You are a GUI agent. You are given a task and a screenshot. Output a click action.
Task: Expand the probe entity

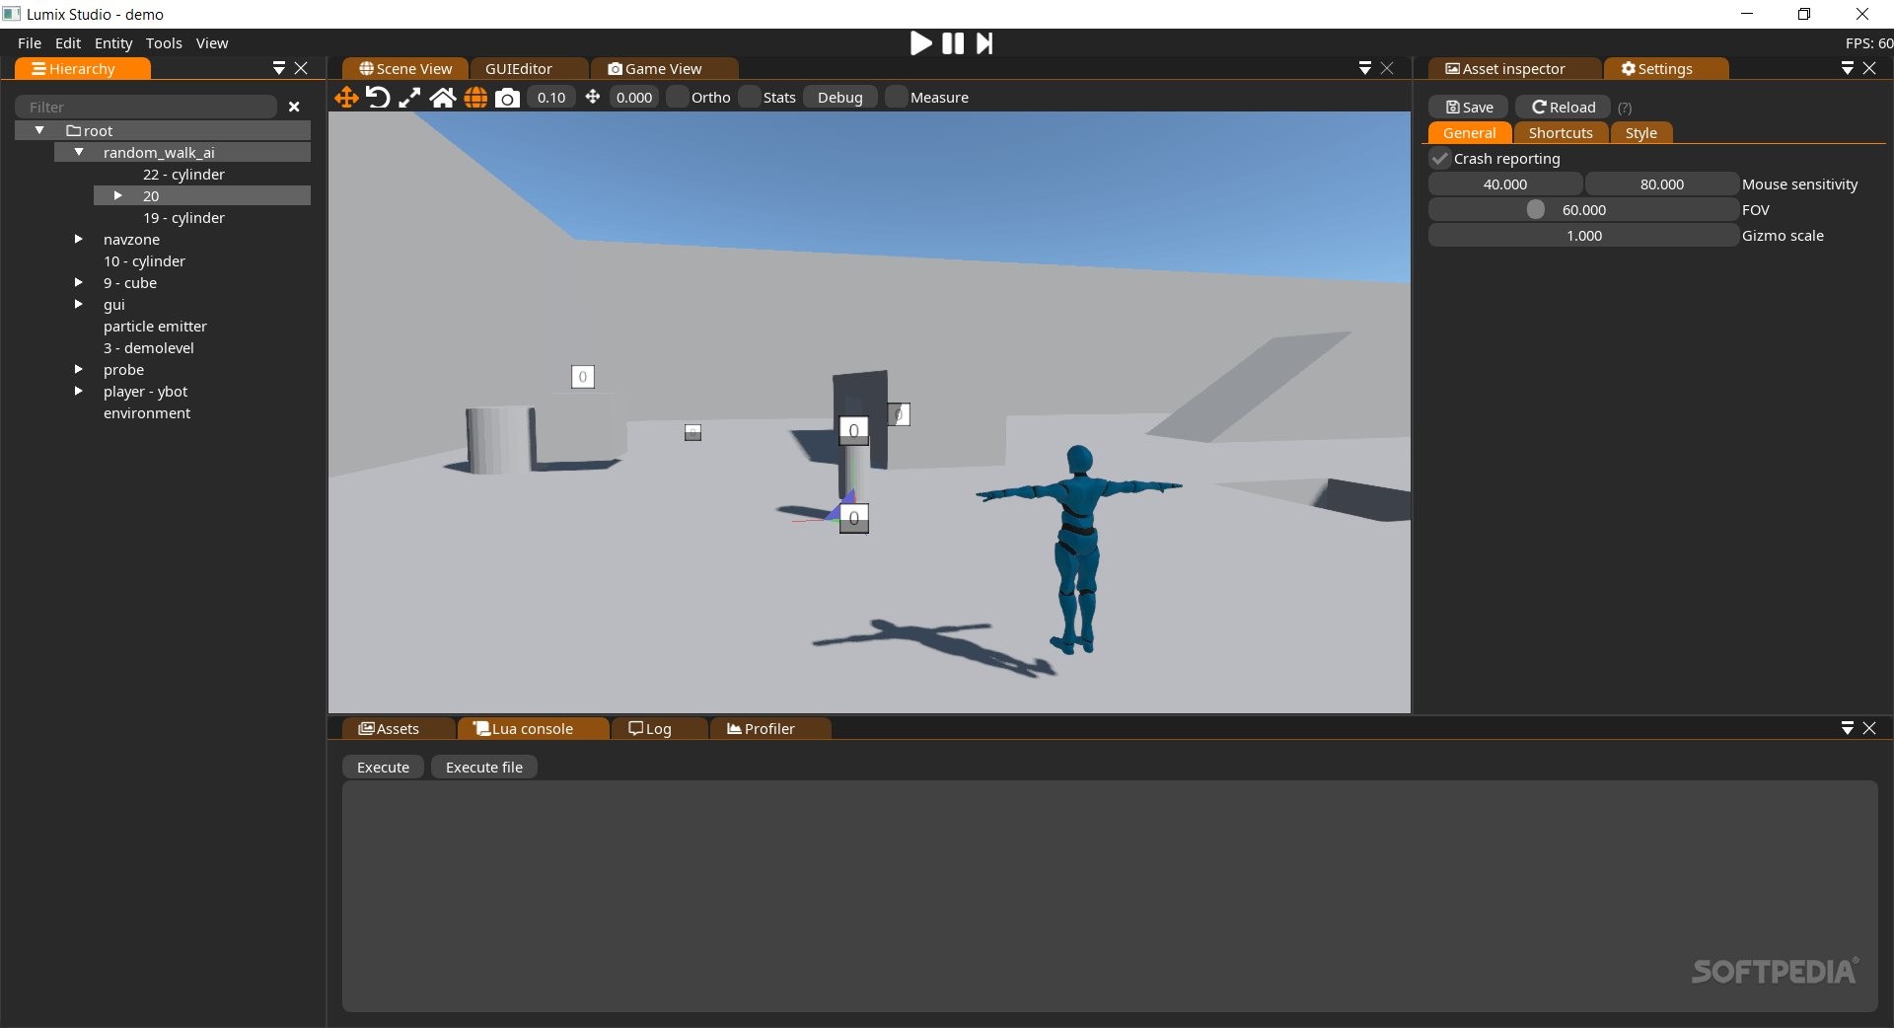click(79, 369)
